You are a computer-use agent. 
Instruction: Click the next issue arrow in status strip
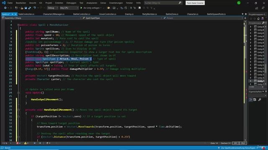[40, 143]
